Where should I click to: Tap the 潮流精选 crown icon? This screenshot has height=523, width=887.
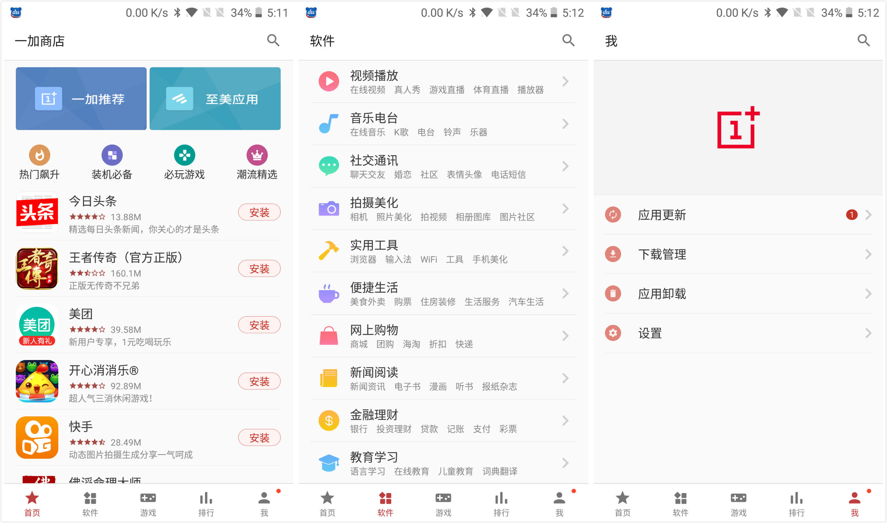pyautogui.click(x=257, y=155)
